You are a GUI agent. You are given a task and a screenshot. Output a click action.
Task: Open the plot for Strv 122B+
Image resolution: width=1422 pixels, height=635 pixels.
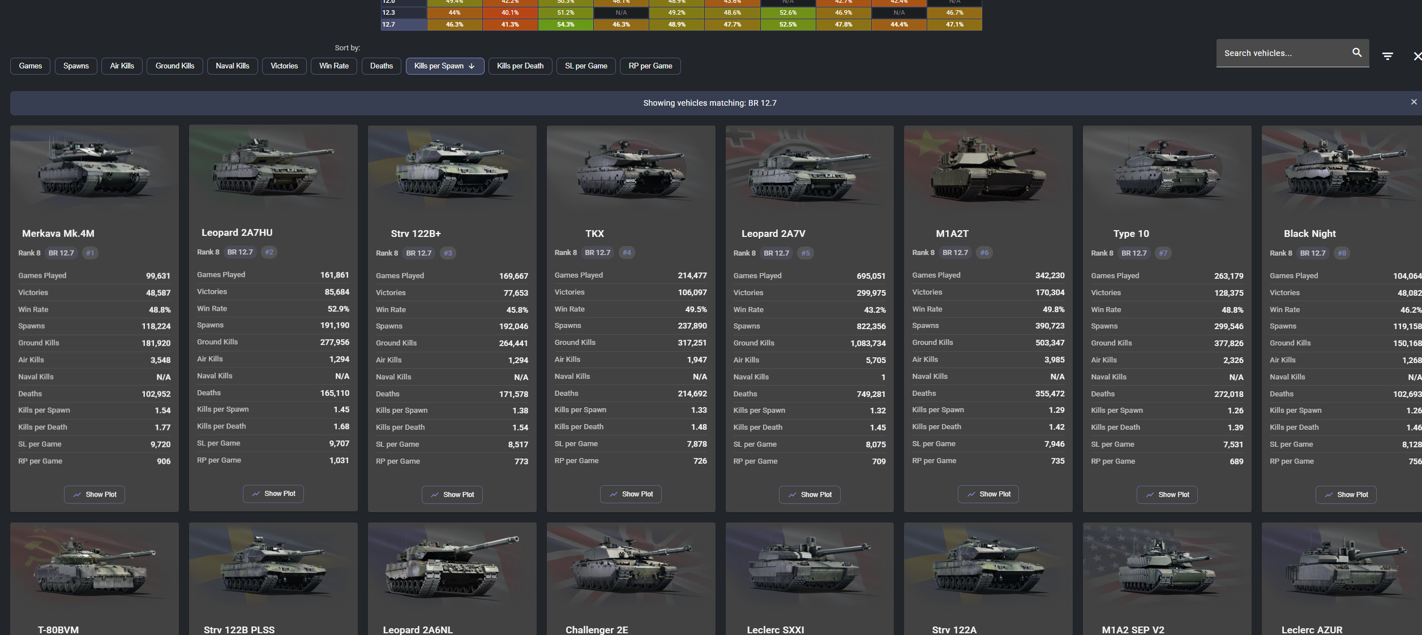(x=452, y=495)
